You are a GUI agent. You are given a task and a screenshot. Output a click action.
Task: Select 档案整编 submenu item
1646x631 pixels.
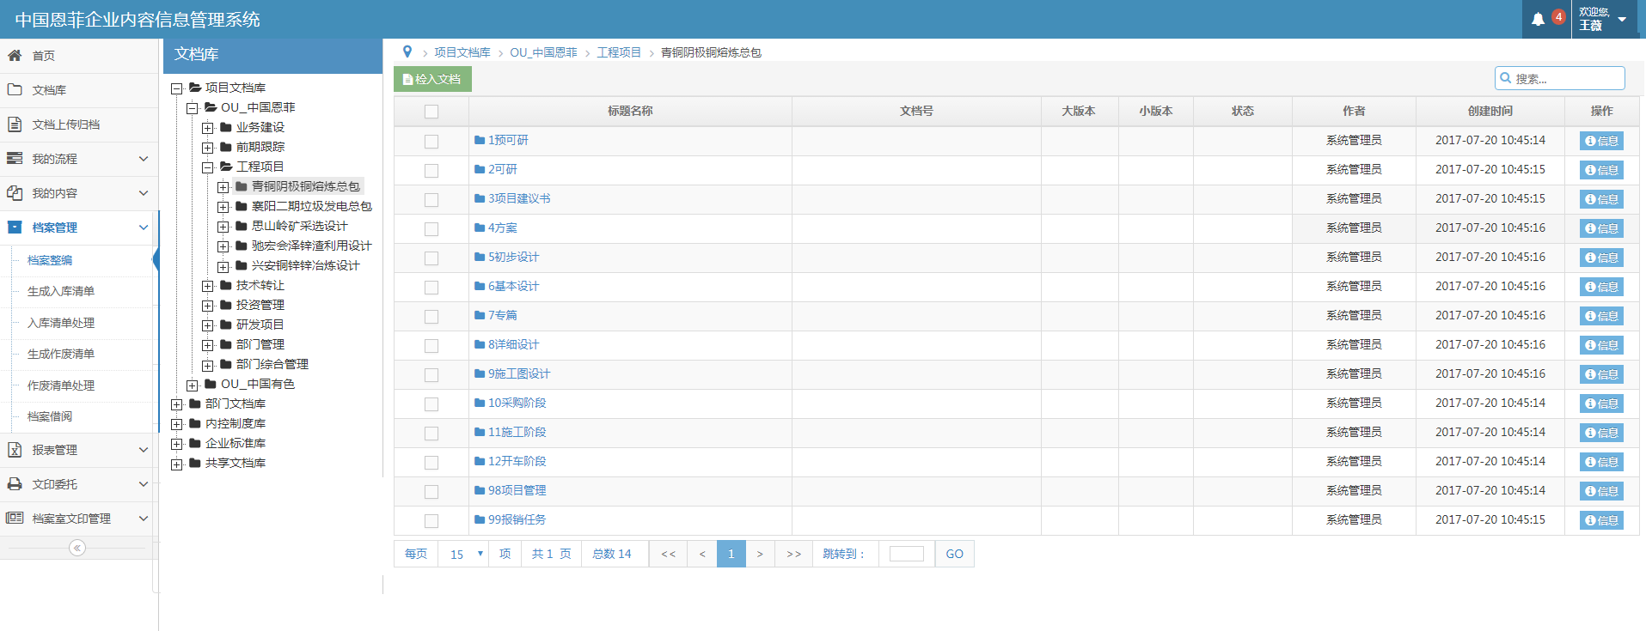tap(50, 260)
